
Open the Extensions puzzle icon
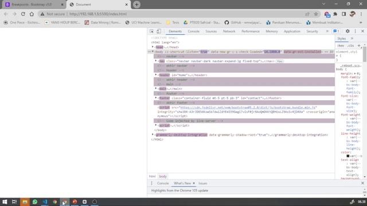point(335,14)
